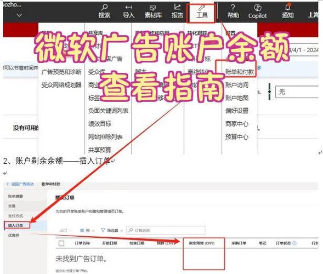The width and height of the screenshot is (323, 274).
Task: Expand the account chevron at top left
Action: pyautogui.click(x=19, y=15)
